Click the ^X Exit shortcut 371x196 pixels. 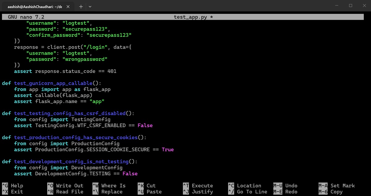point(13,192)
